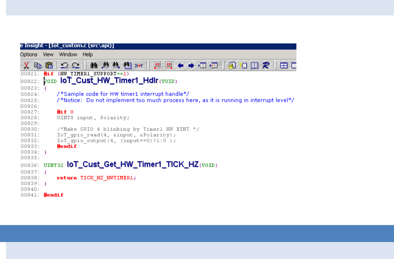This screenshot has height=259, width=394.
Task: Click line number 00836 in margin
Action: (30, 165)
